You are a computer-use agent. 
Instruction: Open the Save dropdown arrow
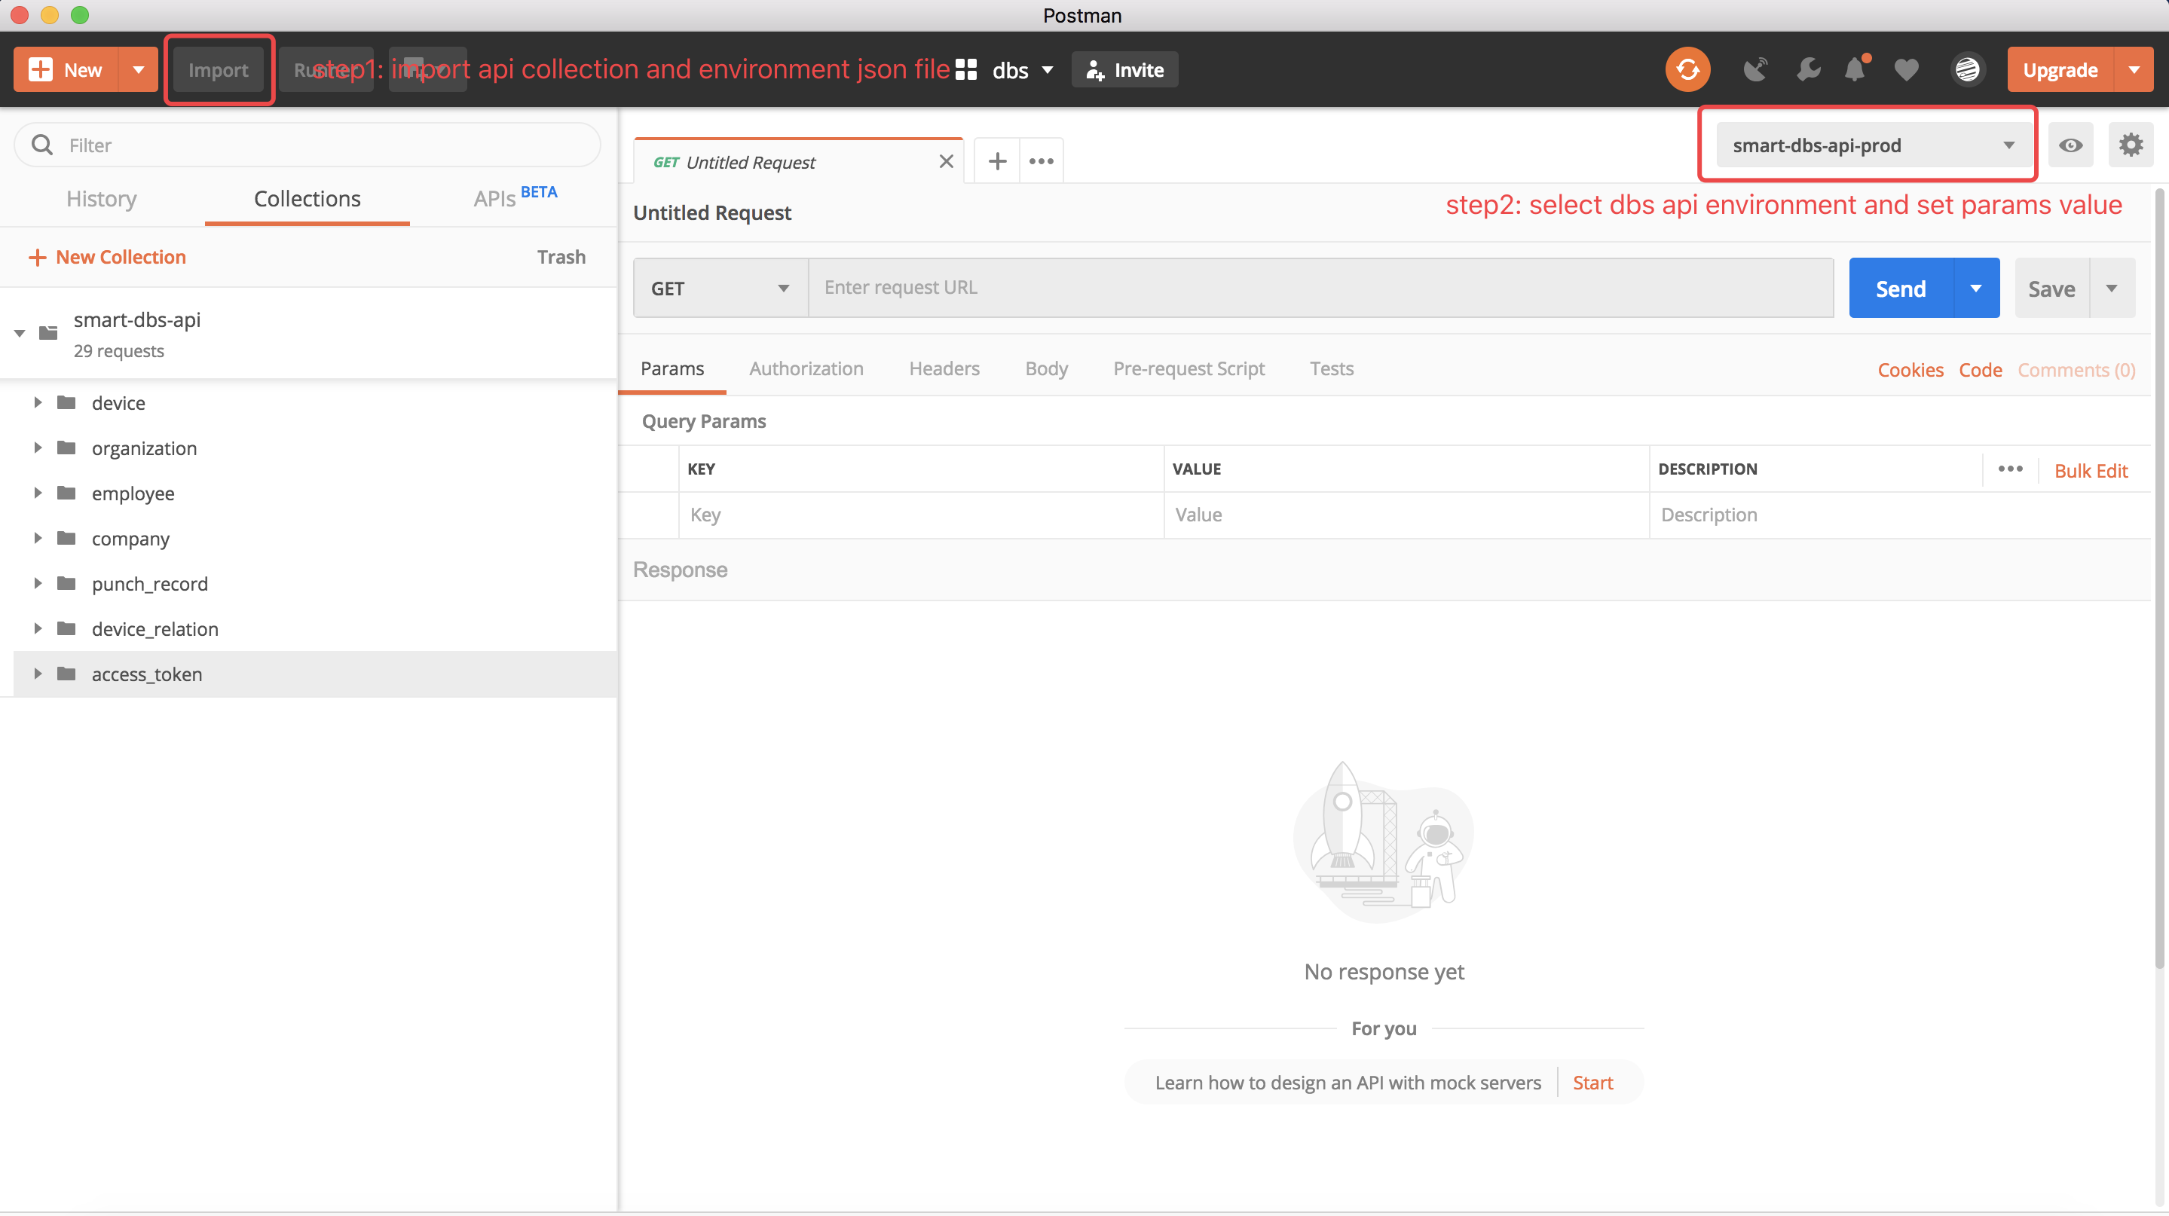pyautogui.click(x=2112, y=288)
